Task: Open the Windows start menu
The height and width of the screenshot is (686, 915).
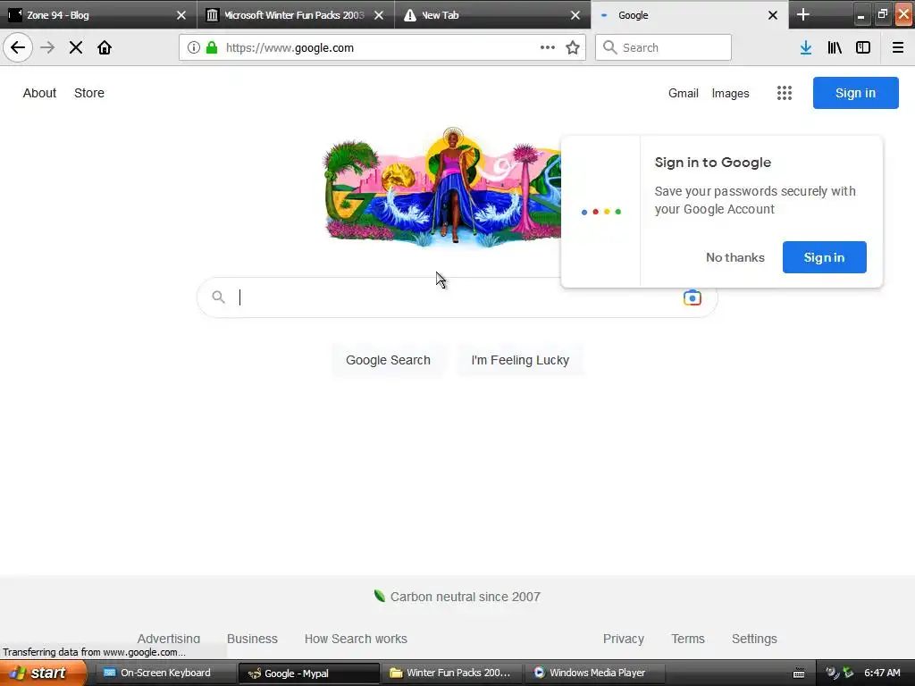Action: pos(43,673)
